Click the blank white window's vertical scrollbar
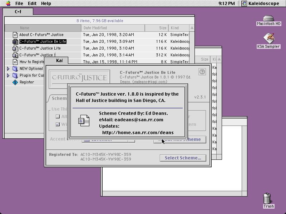This screenshot has width=286, height=214. click(x=245, y=158)
